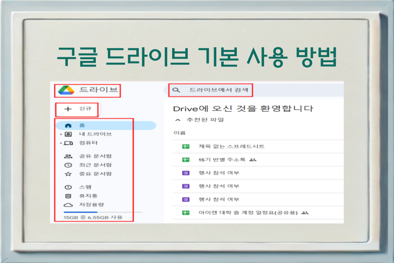Click the home icon in sidebar

(68, 125)
